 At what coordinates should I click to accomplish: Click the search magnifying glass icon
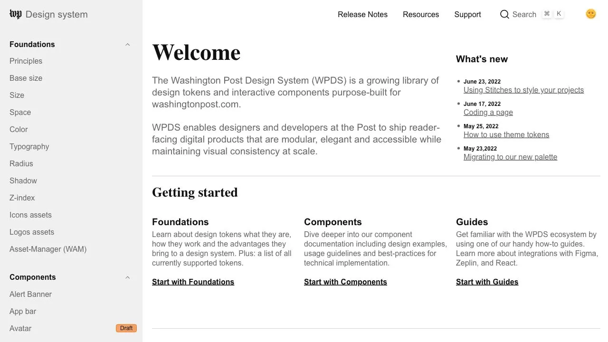(504, 14)
